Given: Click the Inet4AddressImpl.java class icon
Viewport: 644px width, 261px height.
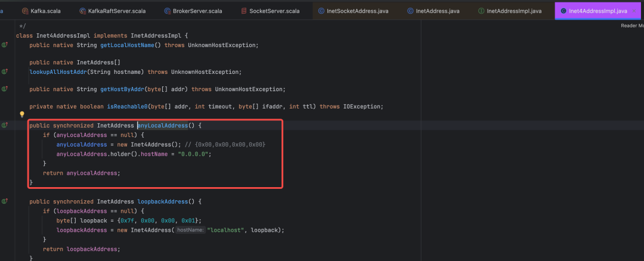Looking at the screenshot, I should point(563,11).
